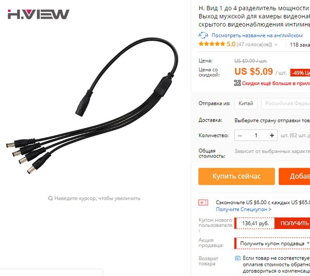The height and width of the screenshot is (276, 310).
Task: Click the return policy icon
Action: click(x=238, y=258)
